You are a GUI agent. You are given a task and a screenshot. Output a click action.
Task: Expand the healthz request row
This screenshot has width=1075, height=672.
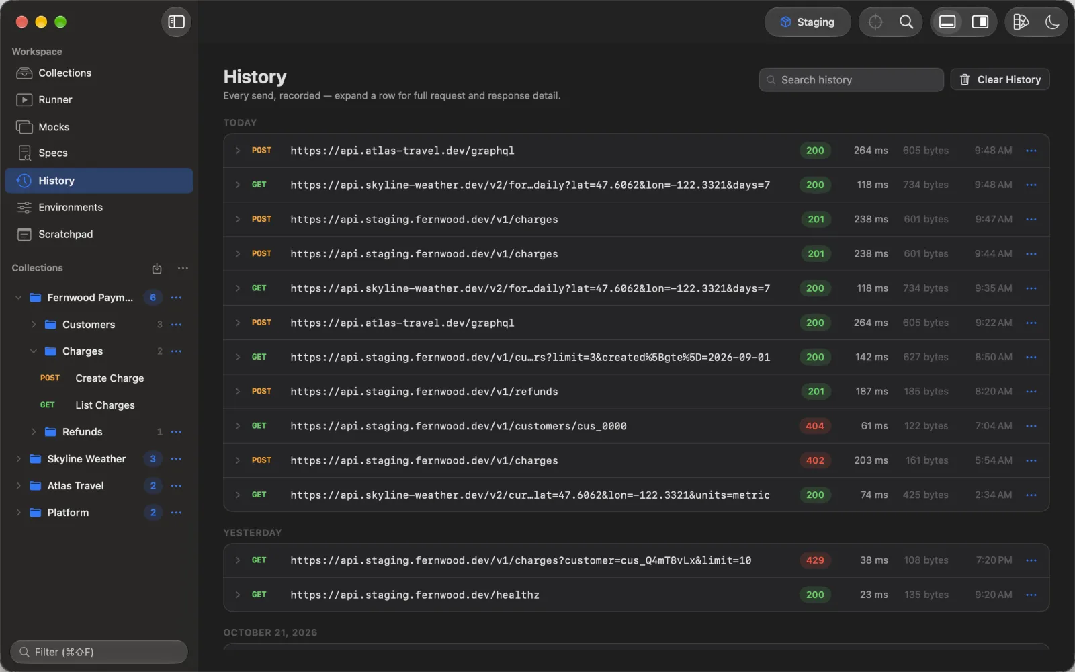click(237, 595)
